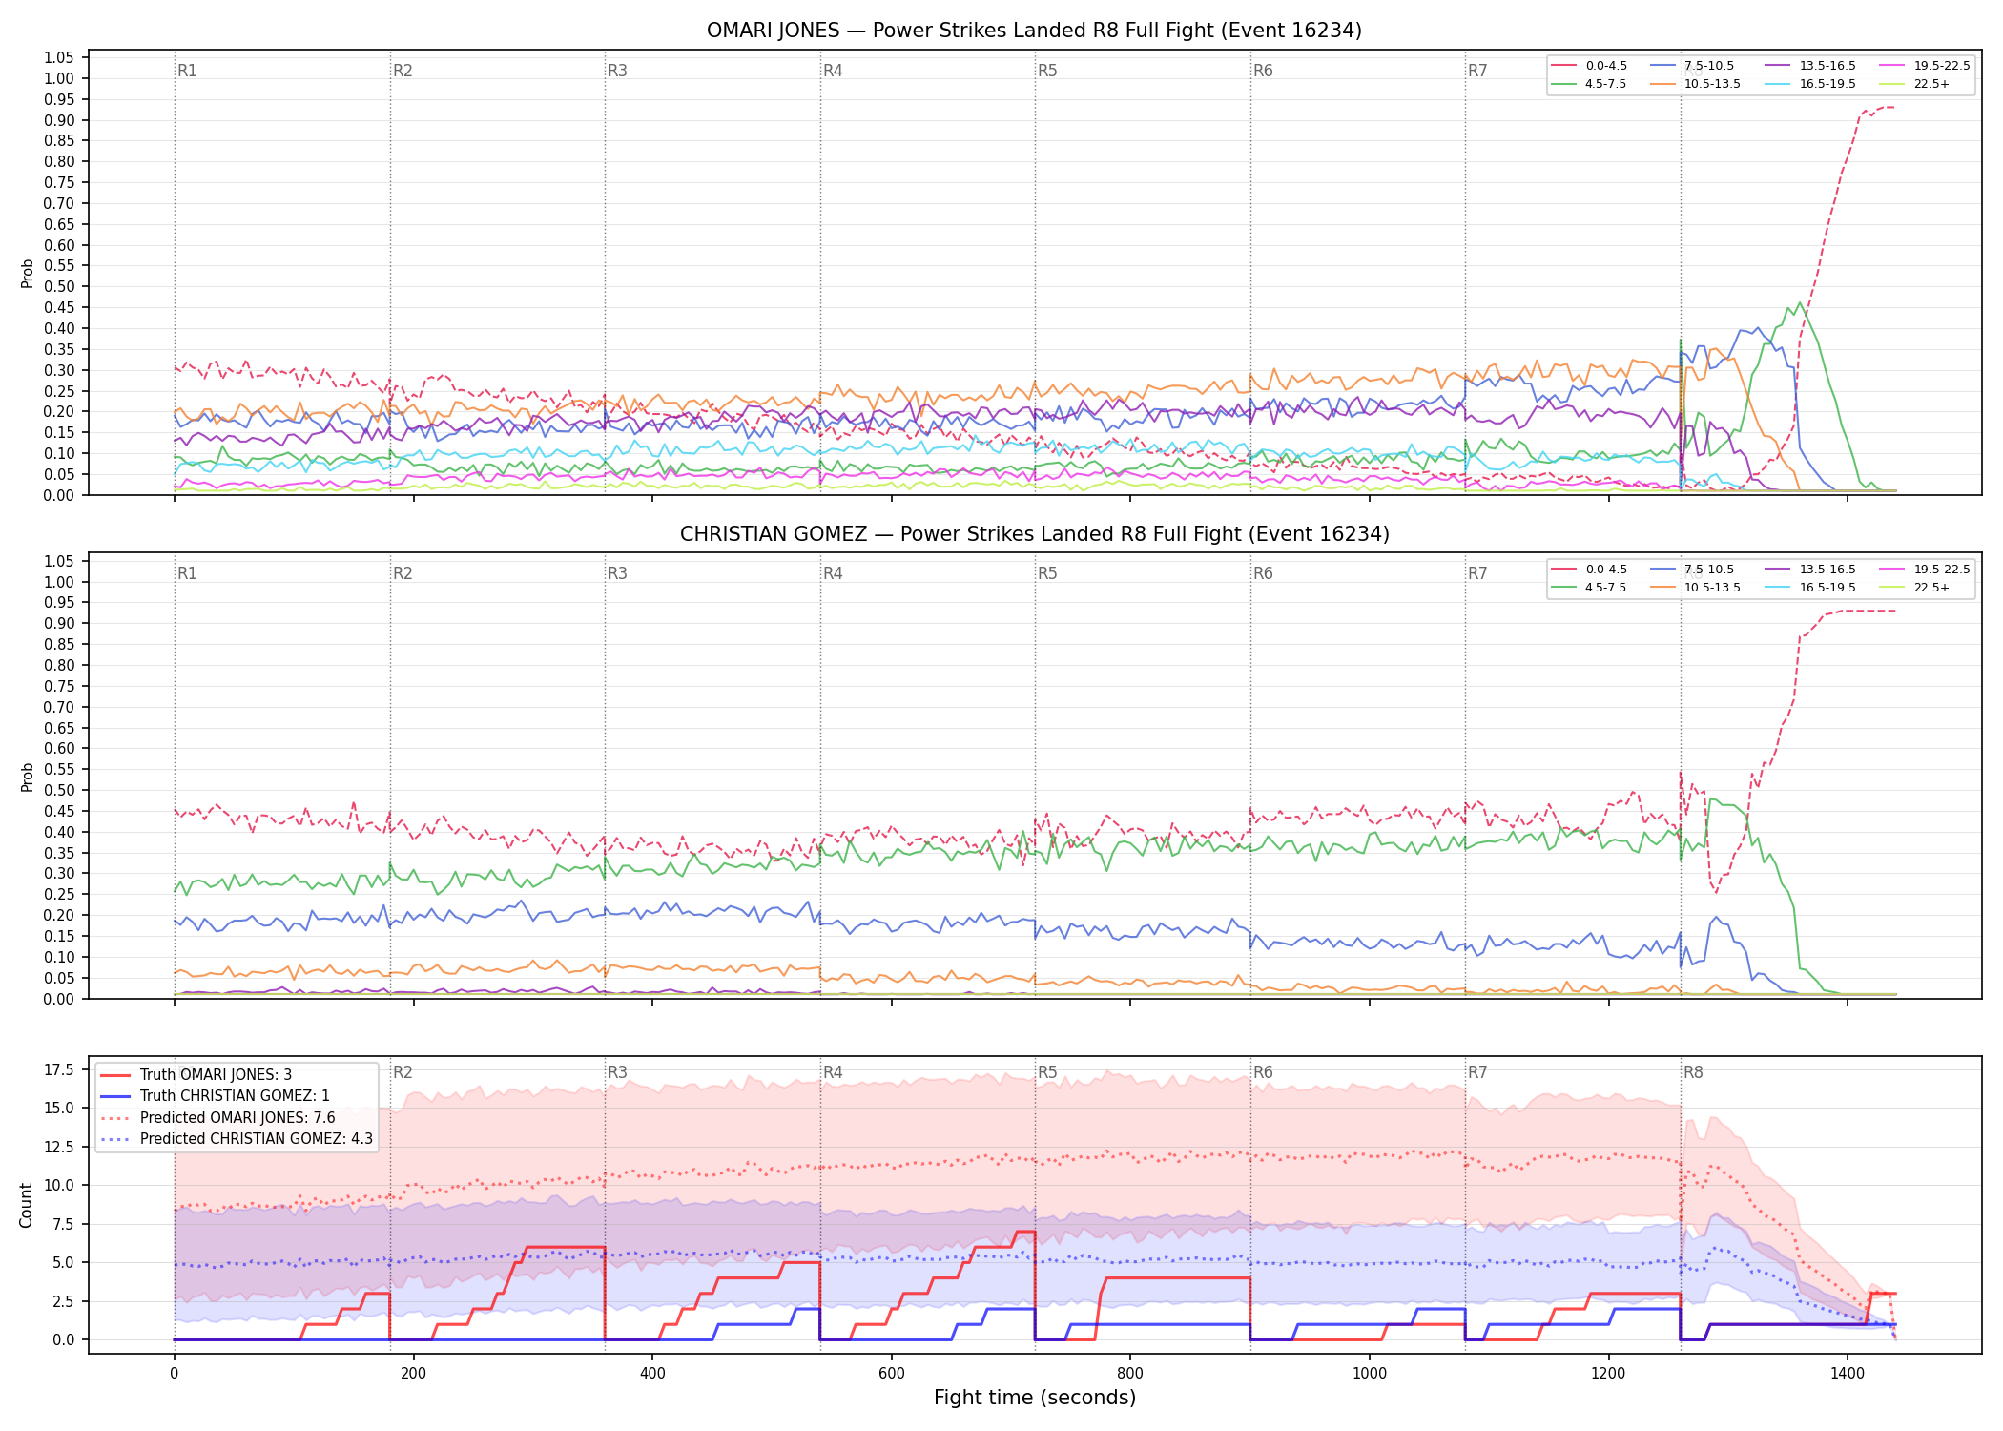Click the R2 round label in the Count chart
This screenshot has width=2003, height=1431.
coord(403,1072)
